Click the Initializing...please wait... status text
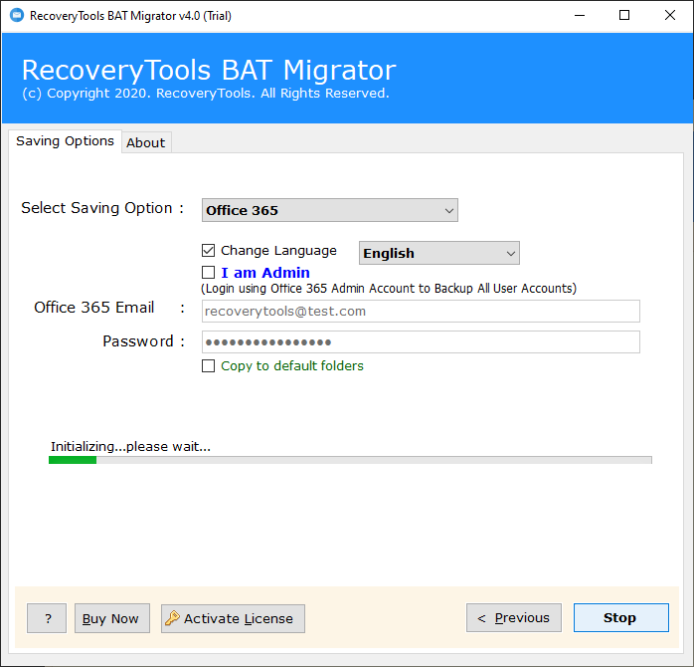The width and height of the screenshot is (694, 667). pos(130,446)
